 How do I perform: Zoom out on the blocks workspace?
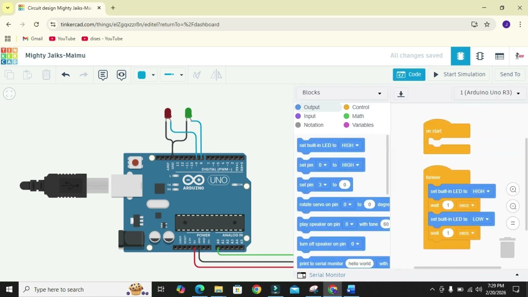coord(513,206)
